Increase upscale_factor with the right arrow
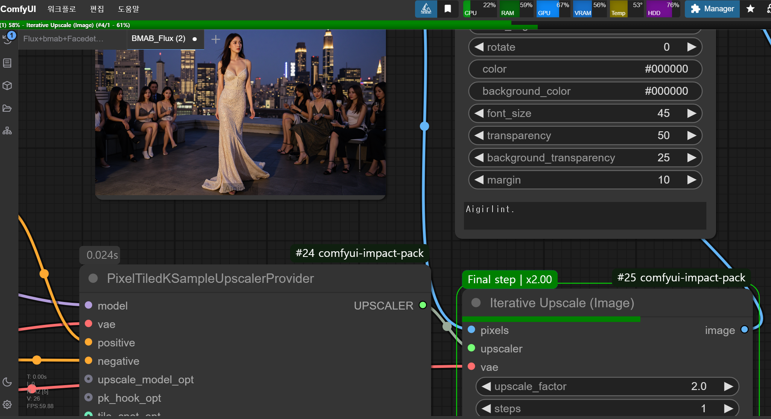This screenshot has width=771, height=419. [x=728, y=386]
